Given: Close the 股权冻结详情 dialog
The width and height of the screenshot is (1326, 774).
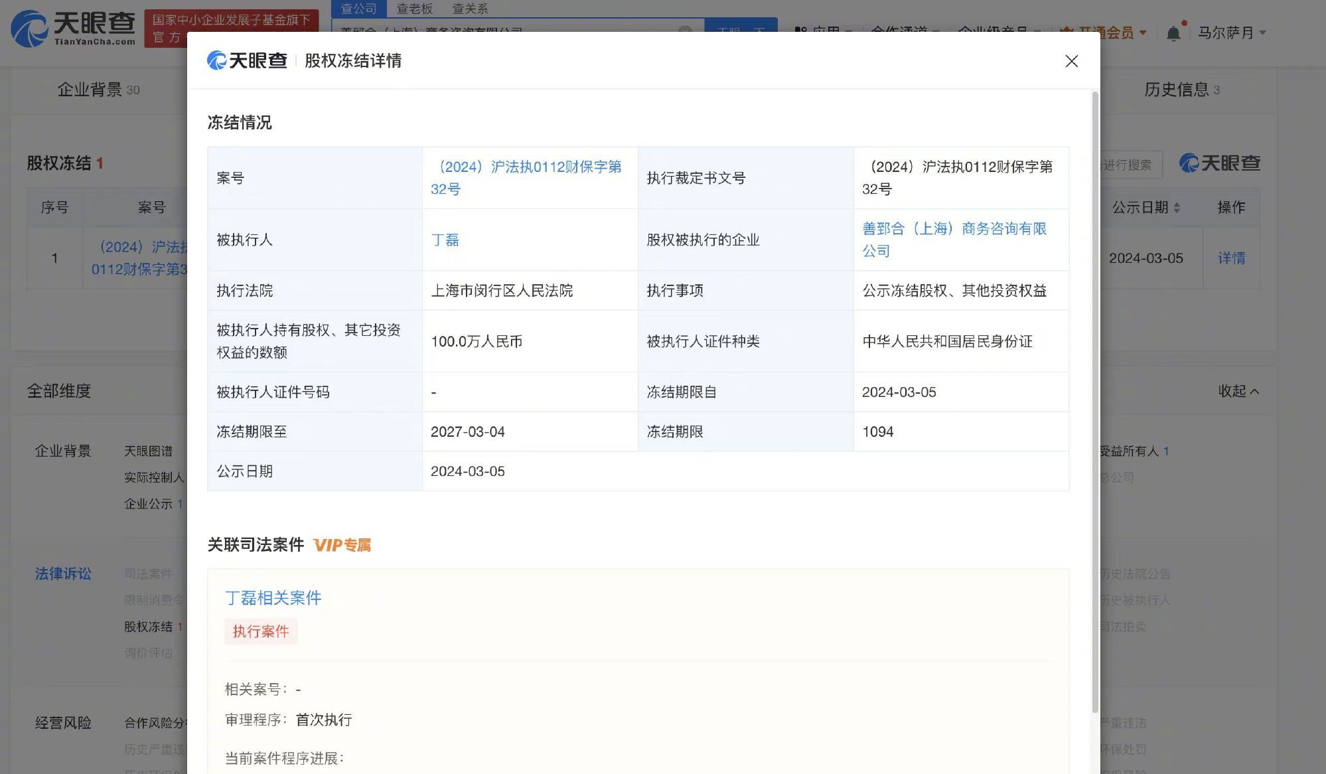Looking at the screenshot, I should pos(1071,61).
